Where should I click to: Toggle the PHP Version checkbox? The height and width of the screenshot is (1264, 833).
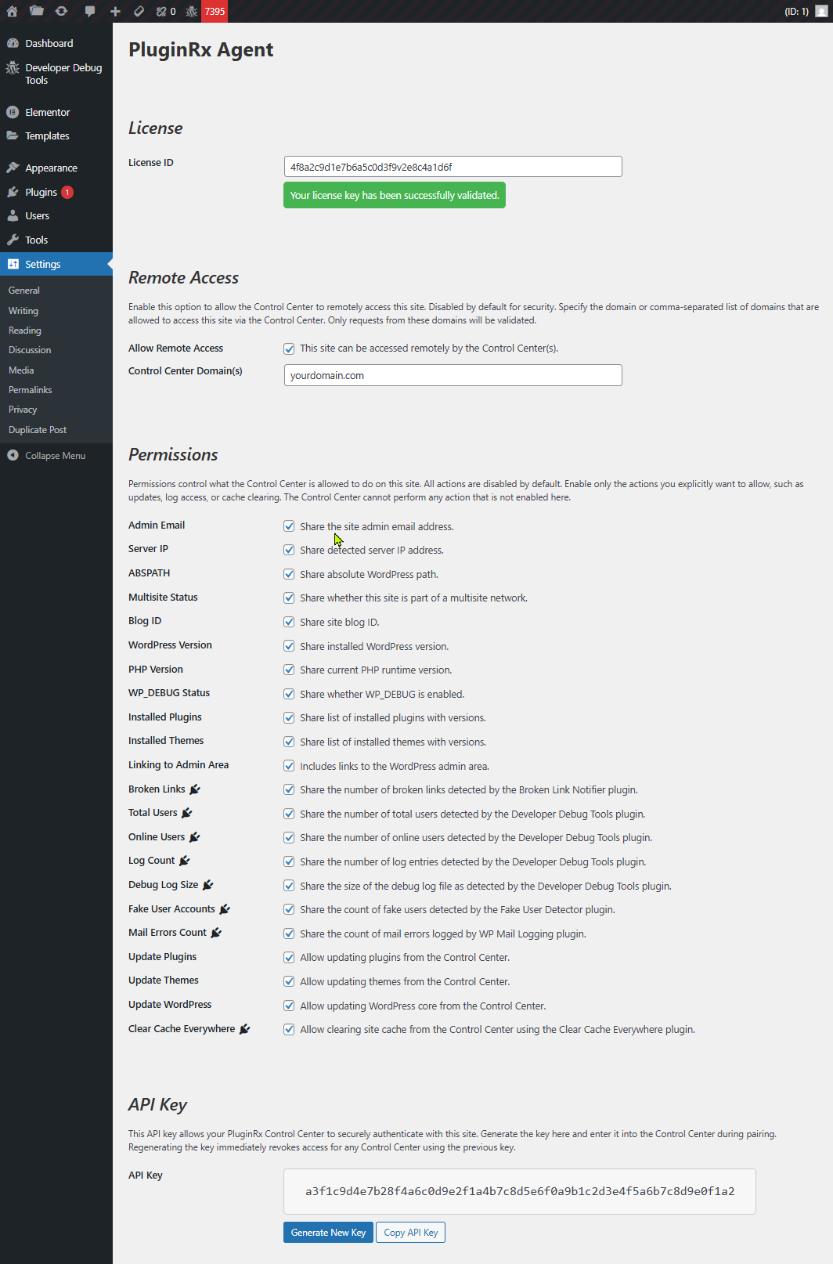coord(289,670)
